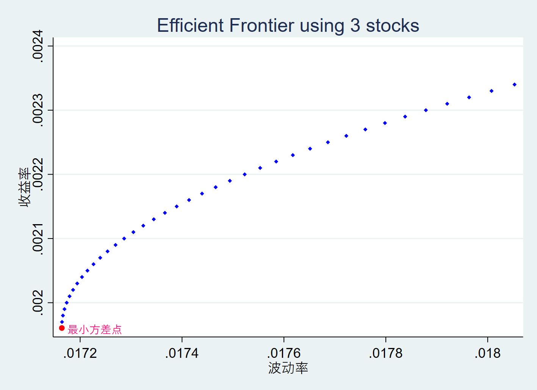Screen dimensions: 537x390
Task: Click the .002 y-axis tick label
Action: click(38, 302)
